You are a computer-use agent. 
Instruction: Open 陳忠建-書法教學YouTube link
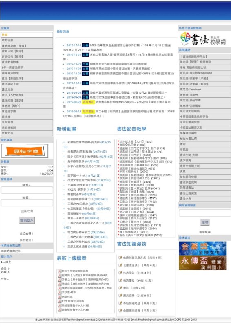click(x=205, y=73)
